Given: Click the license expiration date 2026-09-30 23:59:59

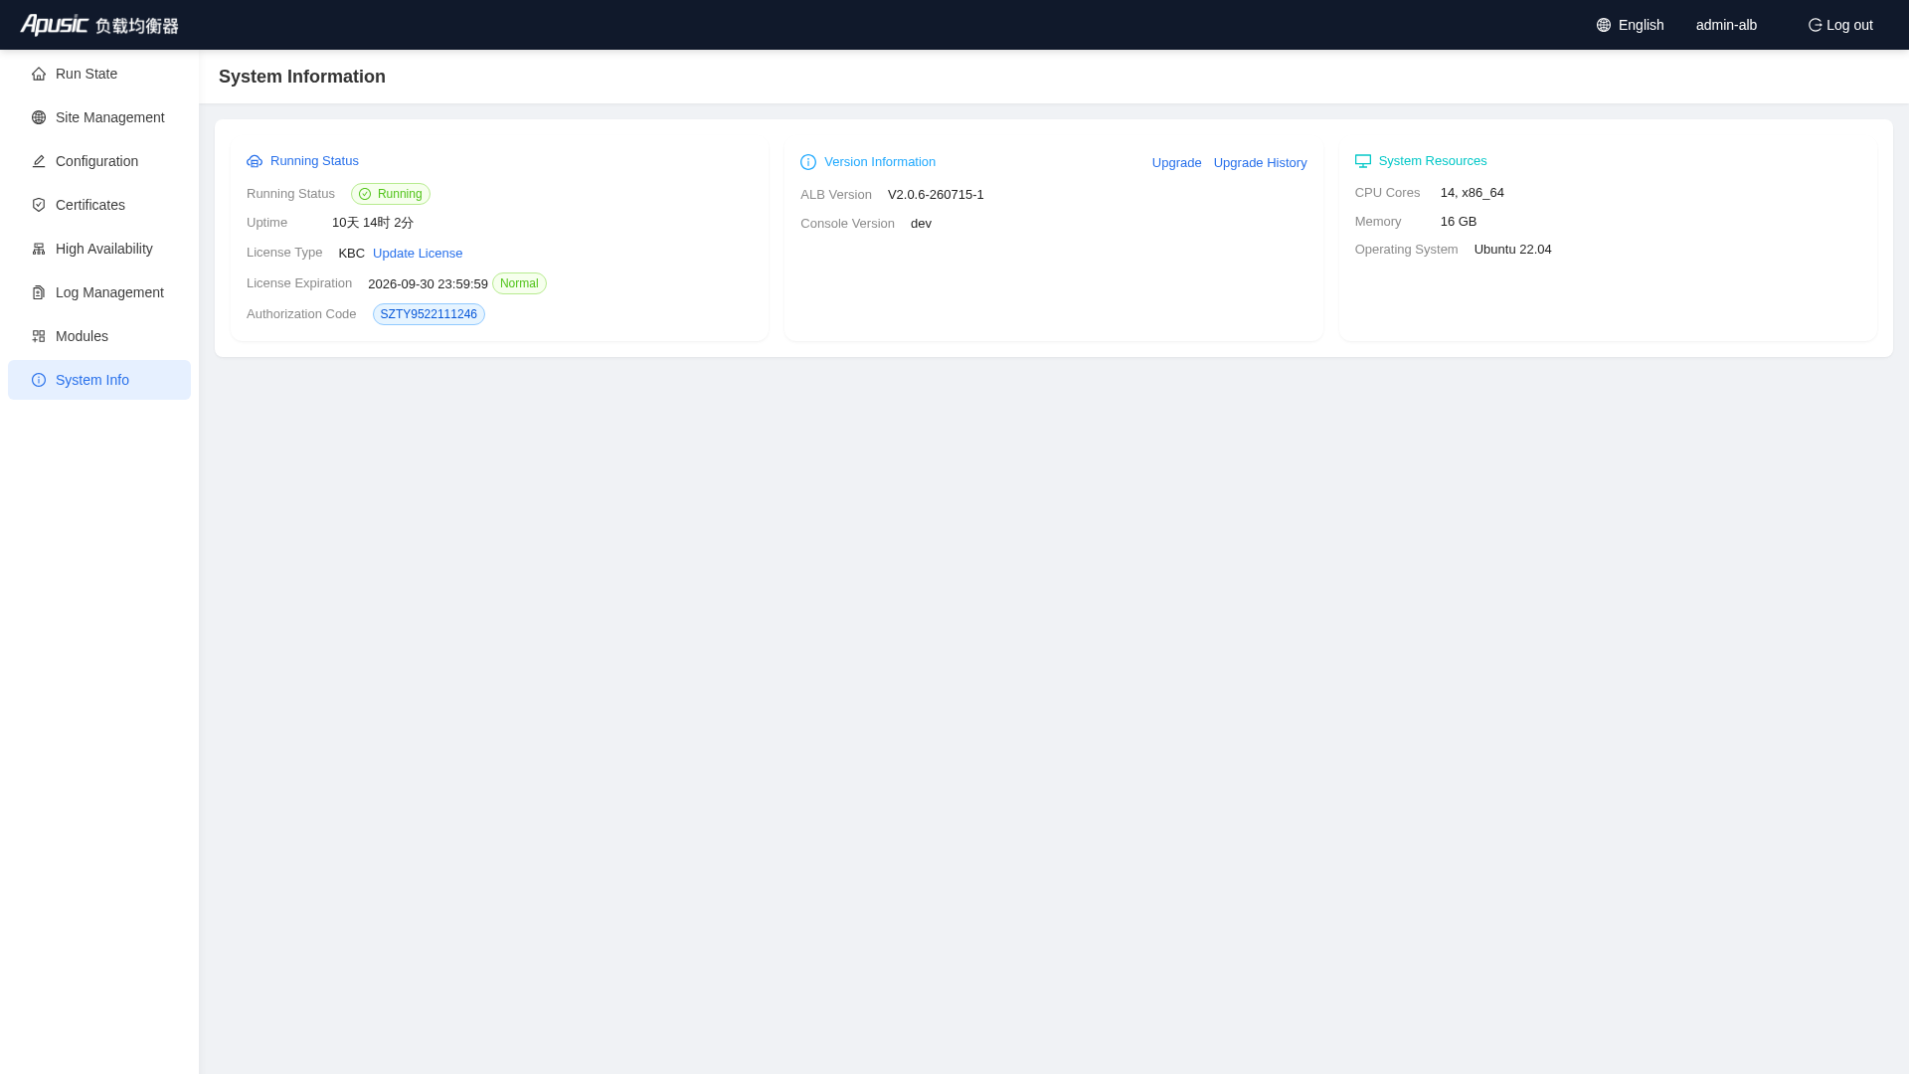Looking at the screenshot, I should [x=428, y=284].
